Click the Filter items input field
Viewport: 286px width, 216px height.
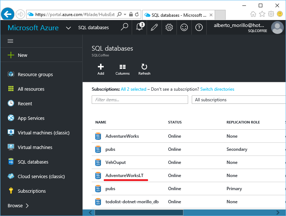pos(140,100)
